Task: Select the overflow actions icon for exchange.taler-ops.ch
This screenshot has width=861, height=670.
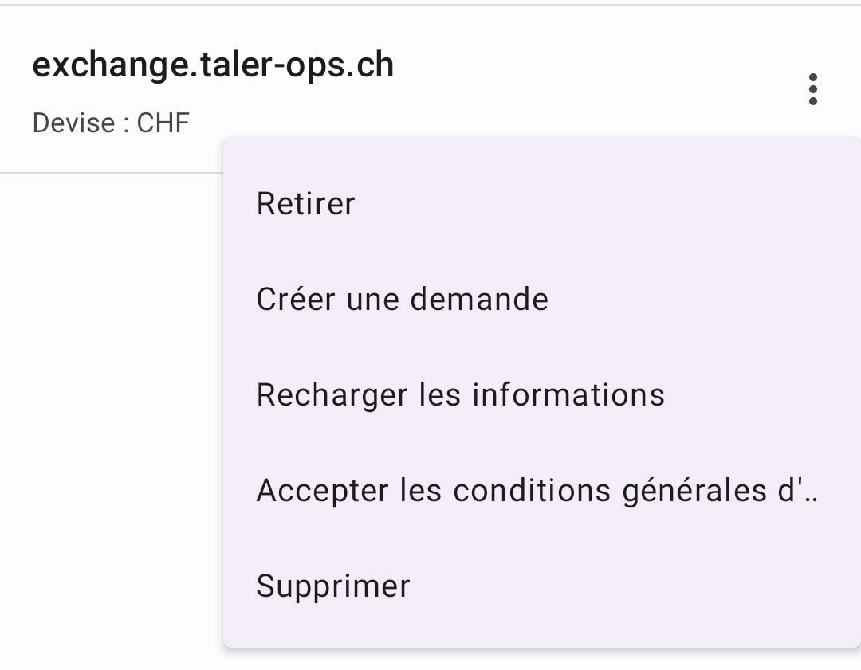Action: coord(813,88)
